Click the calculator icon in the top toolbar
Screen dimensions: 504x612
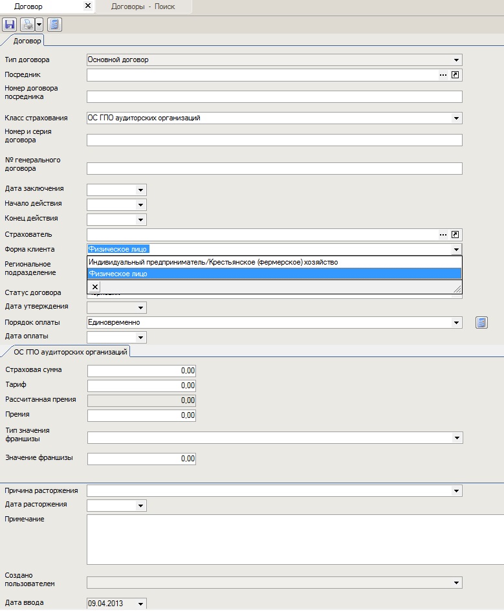tap(54, 25)
